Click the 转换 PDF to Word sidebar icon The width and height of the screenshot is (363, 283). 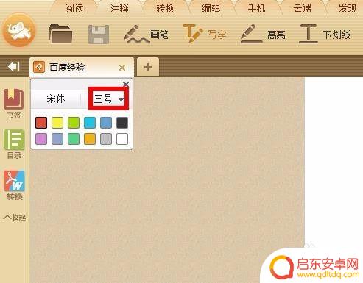14,185
